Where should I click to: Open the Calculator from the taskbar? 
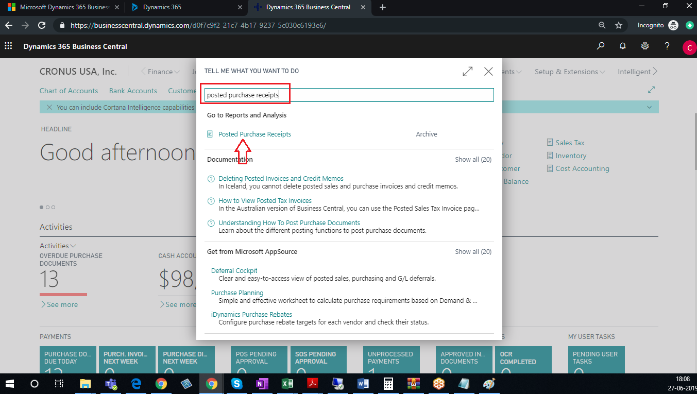pyautogui.click(x=388, y=384)
